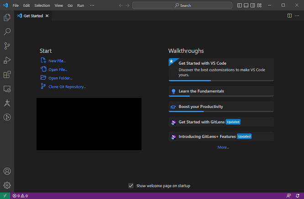Open the notifications bell in status bar

[298, 196]
